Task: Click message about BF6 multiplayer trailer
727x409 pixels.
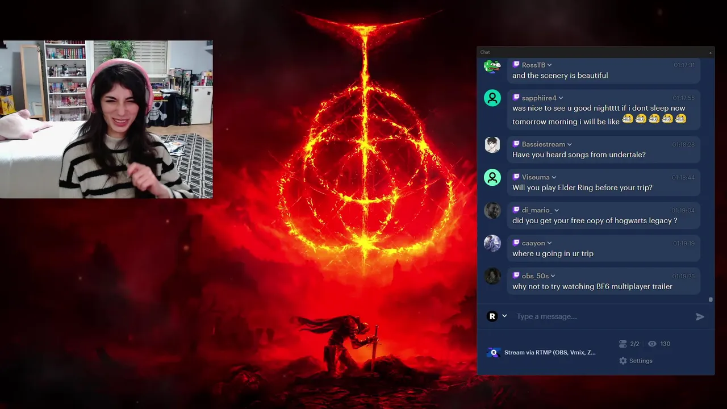Action: tap(592, 286)
